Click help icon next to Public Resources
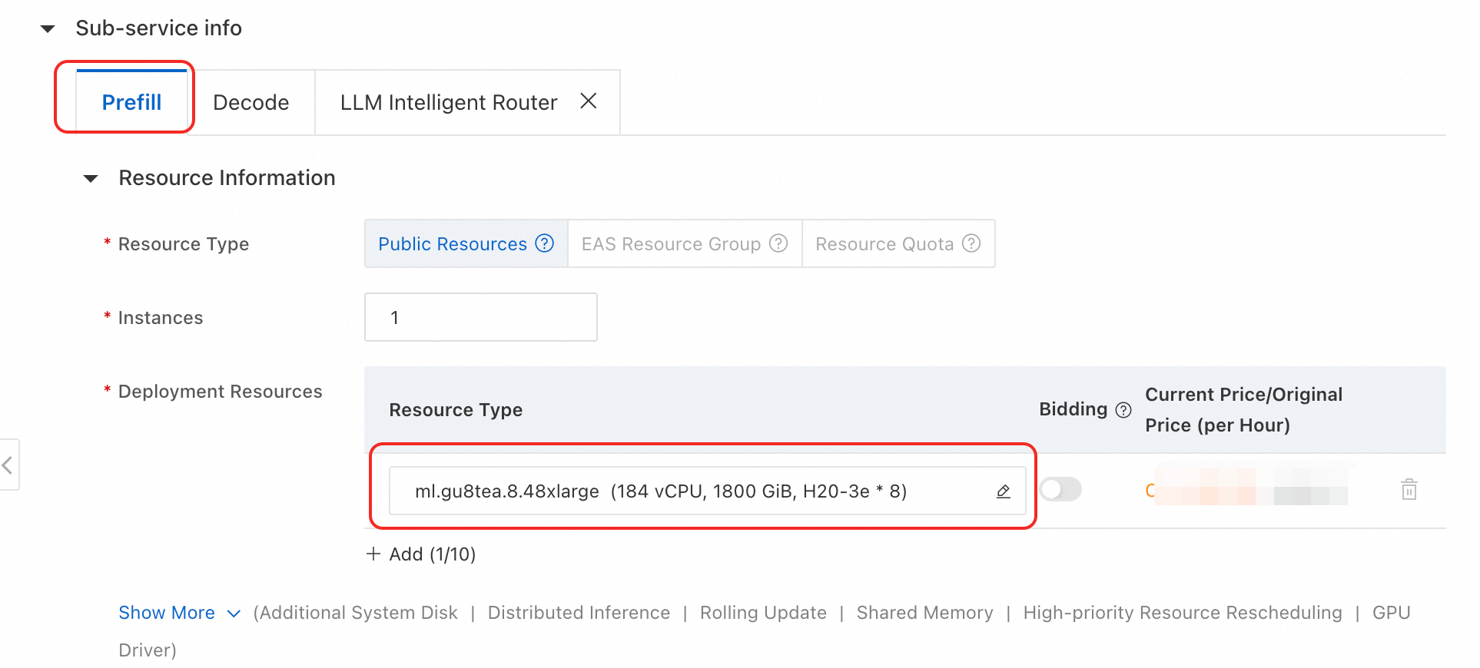The image size is (1480, 668). point(545,243)
